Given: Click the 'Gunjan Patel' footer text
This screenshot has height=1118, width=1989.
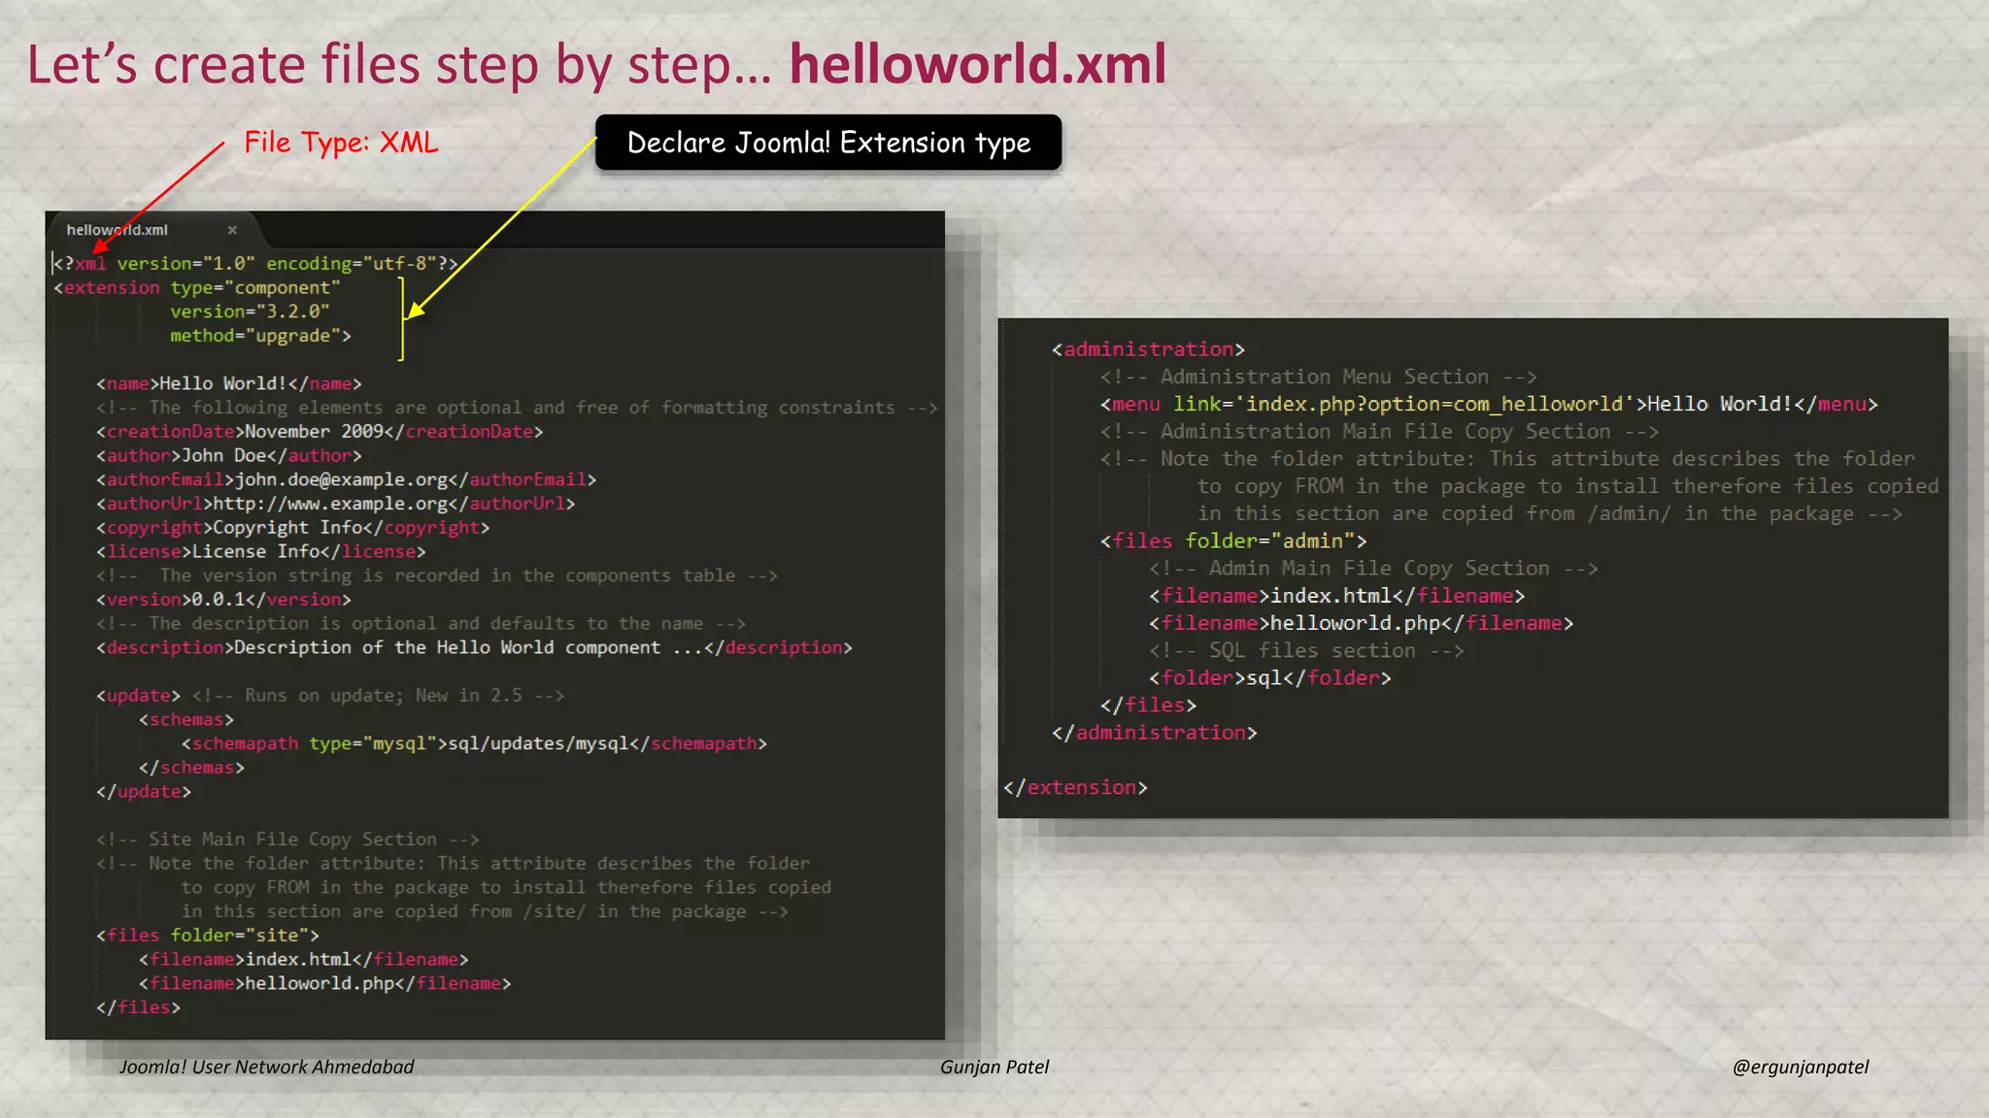Looking at the screenshot, I should [x=994, y=1067].
